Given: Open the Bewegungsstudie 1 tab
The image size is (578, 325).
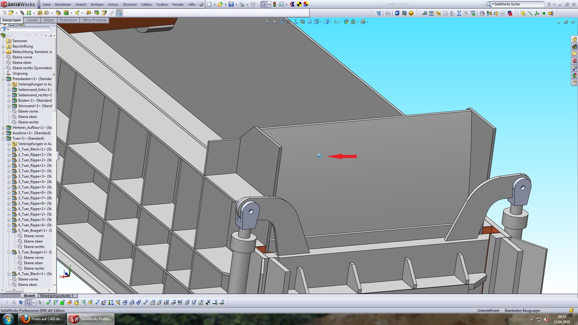Looking at the screenshot, I should [57, 296].
